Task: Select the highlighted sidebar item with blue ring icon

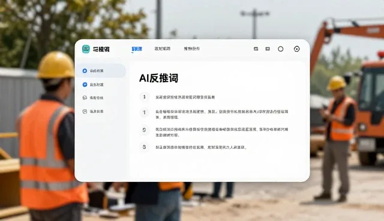Action: coord(101,71)
